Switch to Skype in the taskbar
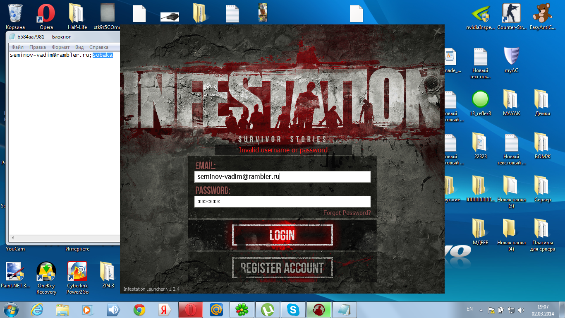565x318 pixels. (x=293, y=309)
